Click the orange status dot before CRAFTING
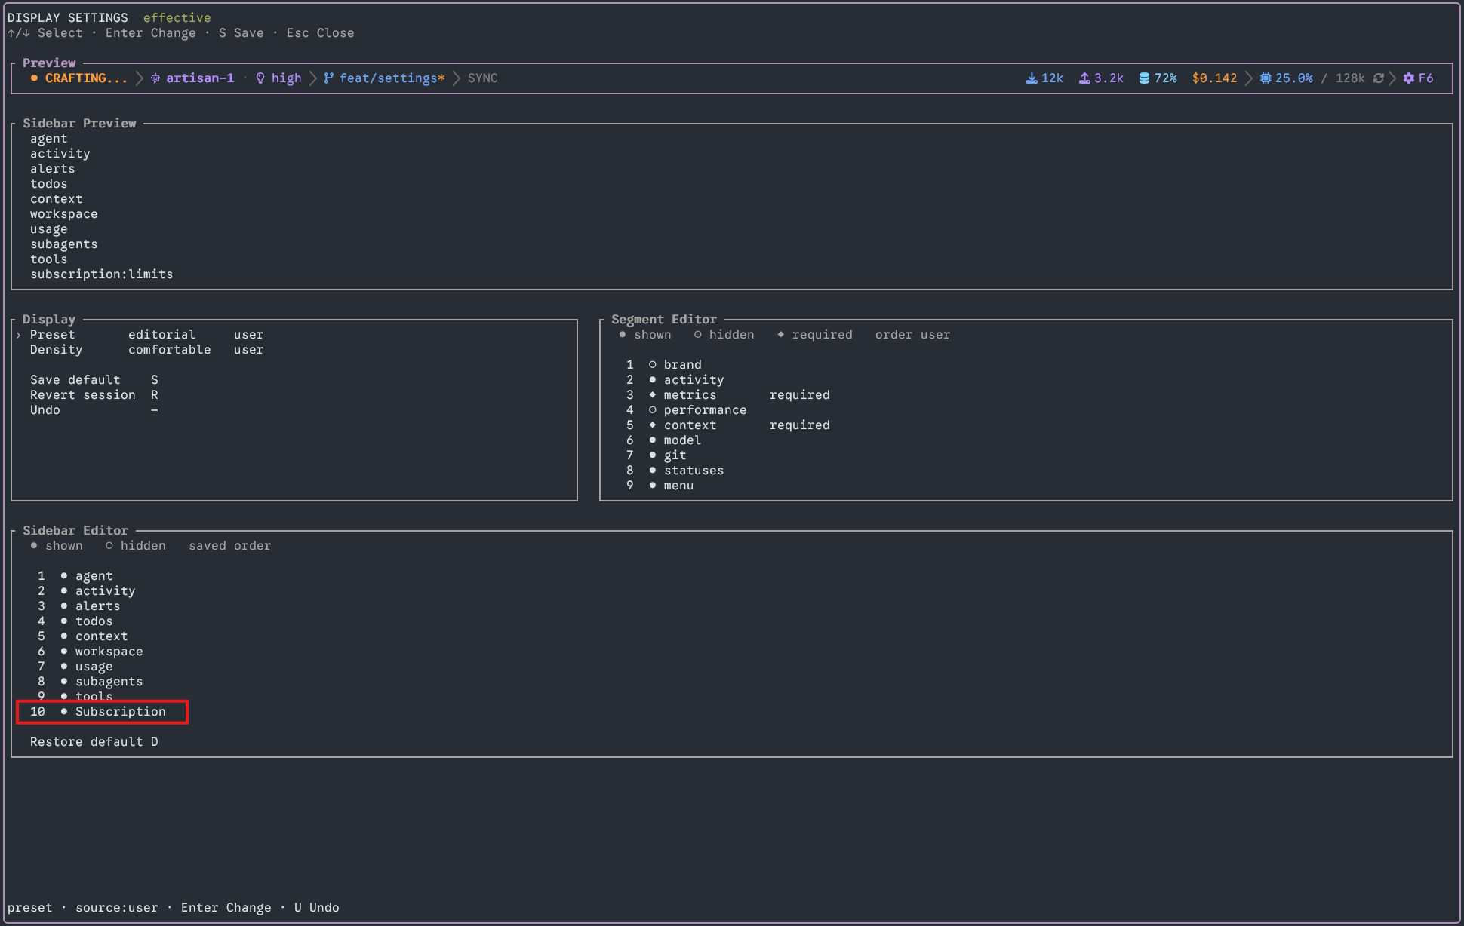The image size is (1464, 926). point(34,78)
